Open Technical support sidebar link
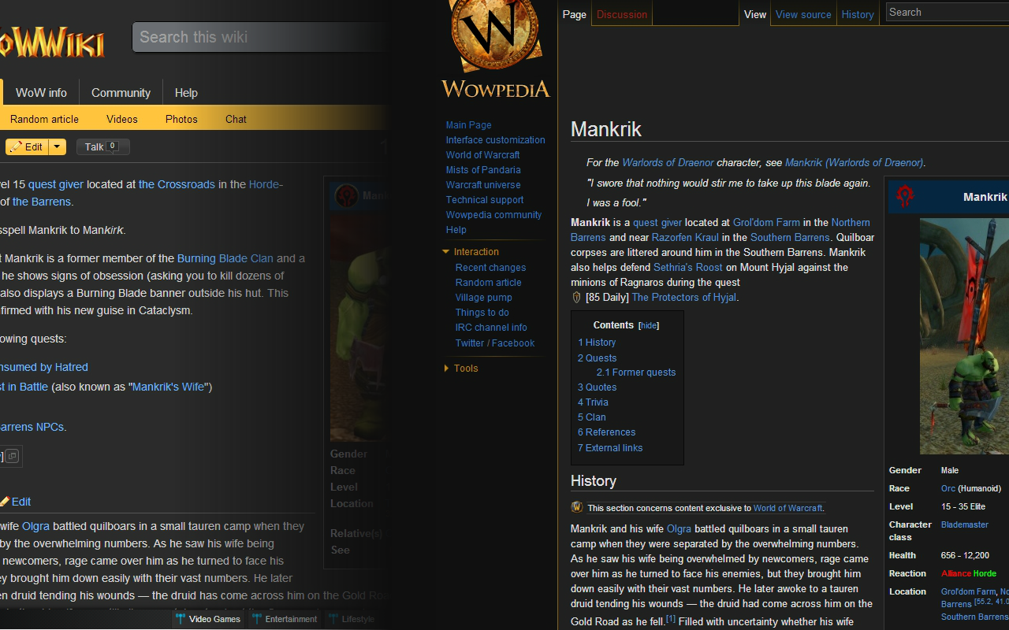The image size is (1009, 630). pos(485,200)
